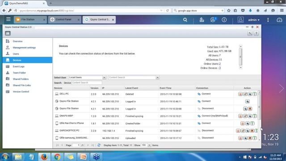Go back with browser back arrow
The height and width of the screenshot is (161, 286).
(4, 11)
